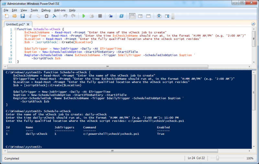
Task: Open the Tools menu
Action: (x=34, y=10)
